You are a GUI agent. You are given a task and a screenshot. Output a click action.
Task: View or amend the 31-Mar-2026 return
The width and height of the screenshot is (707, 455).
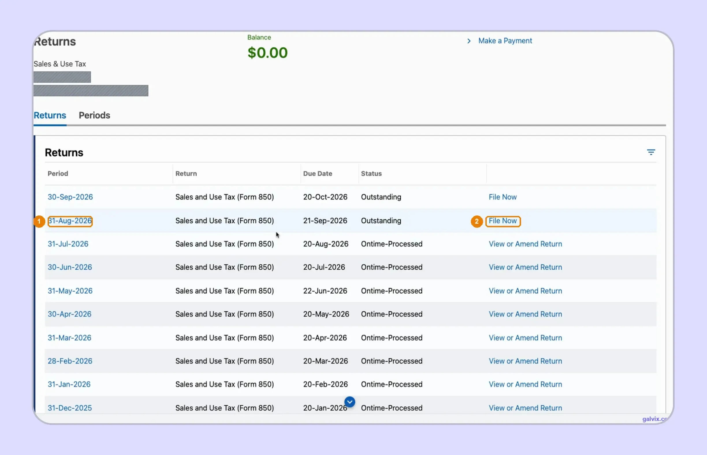(525, 338)
